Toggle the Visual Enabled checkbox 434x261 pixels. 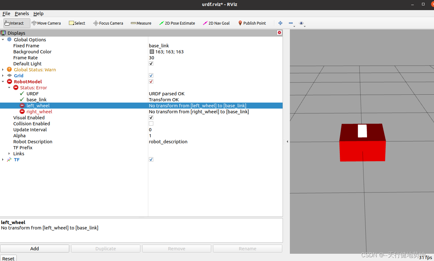click(151, 118)
